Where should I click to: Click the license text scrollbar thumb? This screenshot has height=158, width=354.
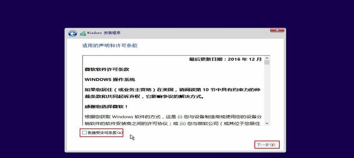click(267, 63)
